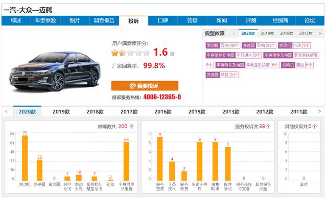This screenshot has width=327, height=199.
Task: Open the 答疑 tab
Action: 192,20
